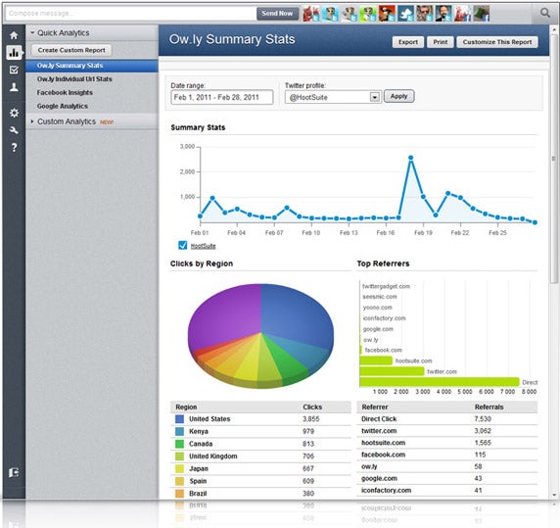This screenshot has height=528, width=560.
Task: Click the twitter.com referrer row in table
Action: 446,431
